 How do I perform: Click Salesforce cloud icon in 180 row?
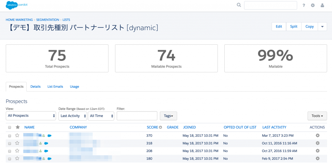50,158
